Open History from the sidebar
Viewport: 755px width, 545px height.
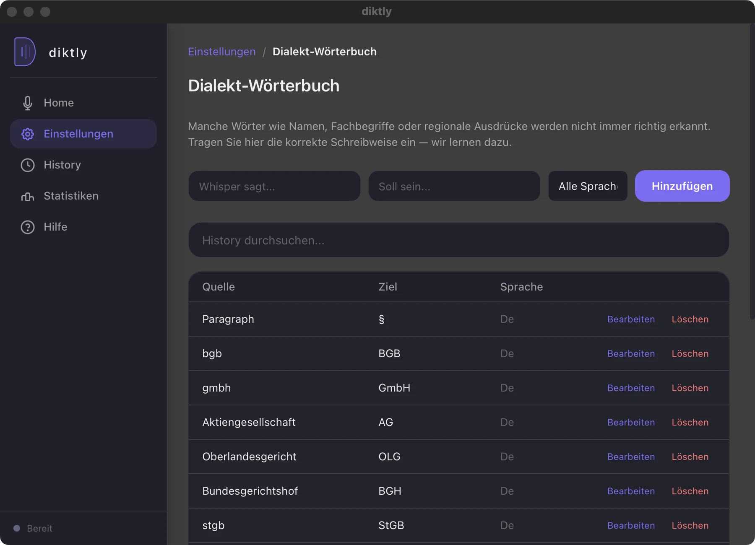pyautogui.click(x=83, y=165)
